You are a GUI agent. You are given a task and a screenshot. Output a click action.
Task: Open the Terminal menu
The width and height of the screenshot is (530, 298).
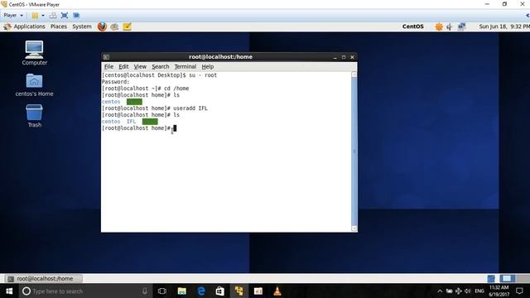click(x=185, y=66)
